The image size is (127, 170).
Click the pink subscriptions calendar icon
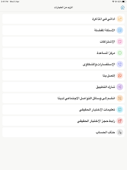[x=120, y=42]
